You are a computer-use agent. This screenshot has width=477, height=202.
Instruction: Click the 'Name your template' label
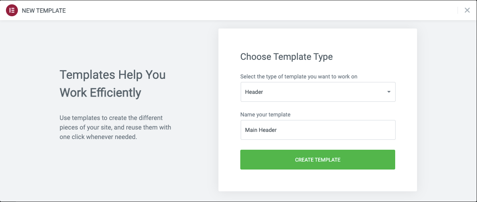(x=265, y=114)
